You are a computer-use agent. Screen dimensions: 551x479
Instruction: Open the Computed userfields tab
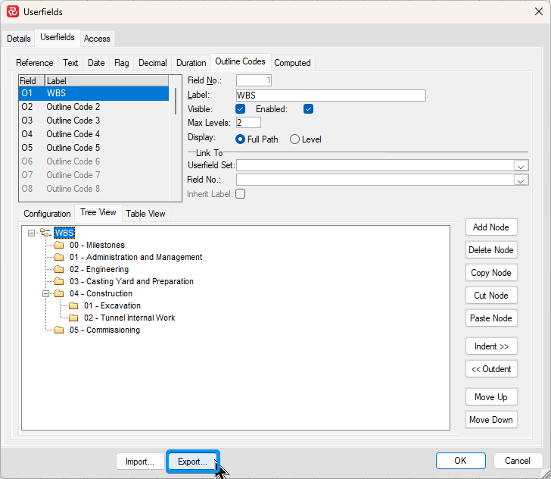pyautogui.click(x=292, y=63)
